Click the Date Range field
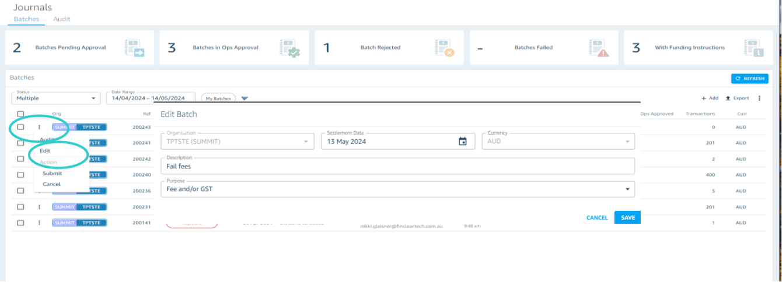 pos(151,98)
